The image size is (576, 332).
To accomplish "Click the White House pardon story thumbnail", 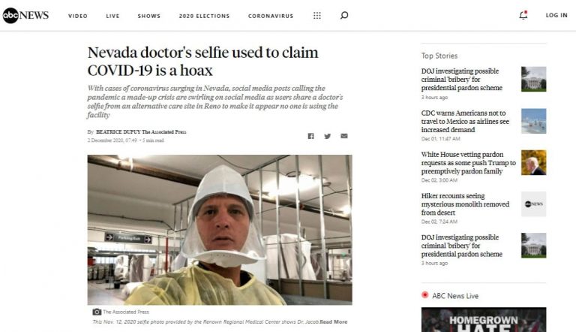I will click(533, 162).
